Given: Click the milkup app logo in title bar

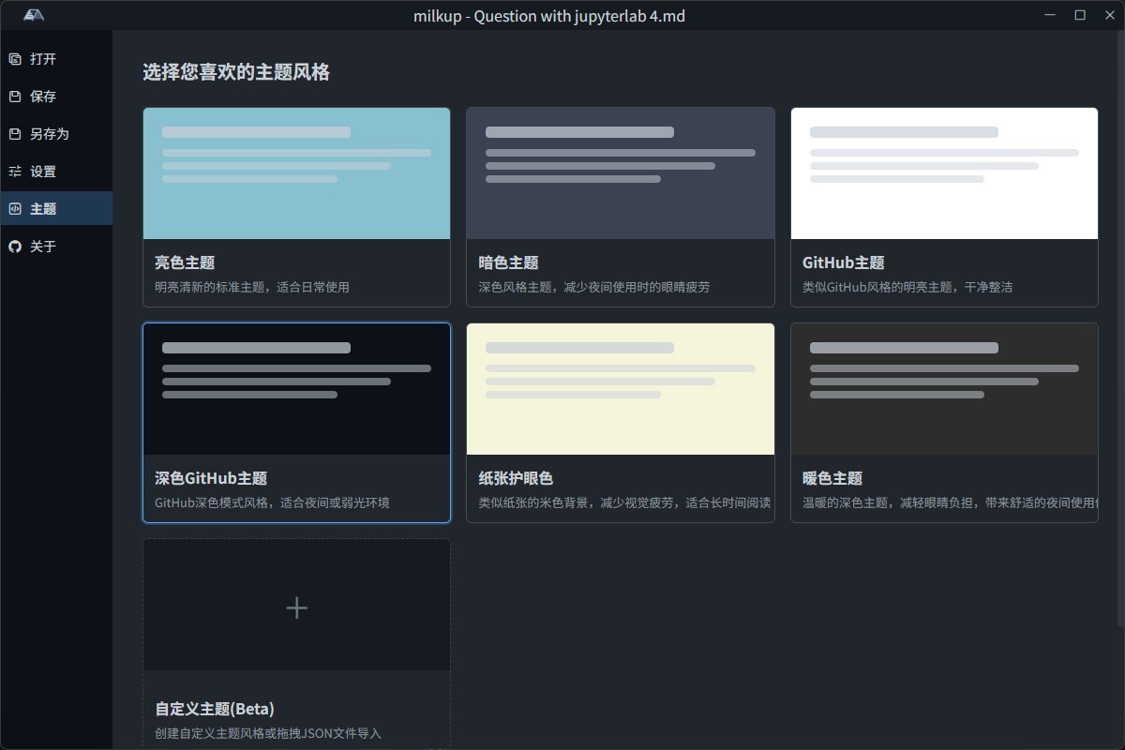Looking at the screenshot, I should (x=35, y=15).
